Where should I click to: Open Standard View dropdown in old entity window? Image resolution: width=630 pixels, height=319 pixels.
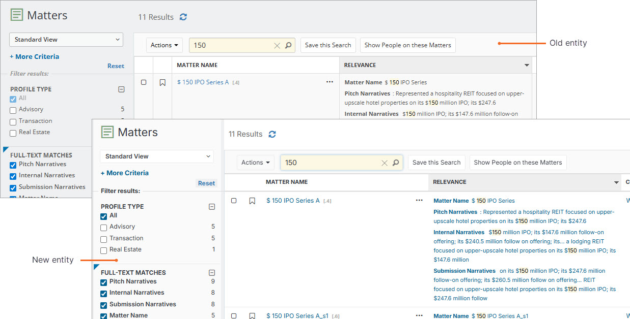pos(66,40)
